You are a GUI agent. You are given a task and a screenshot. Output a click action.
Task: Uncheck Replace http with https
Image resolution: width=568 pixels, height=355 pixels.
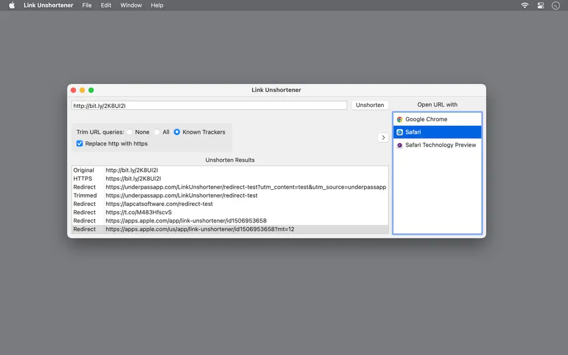(x=79, y=144)
